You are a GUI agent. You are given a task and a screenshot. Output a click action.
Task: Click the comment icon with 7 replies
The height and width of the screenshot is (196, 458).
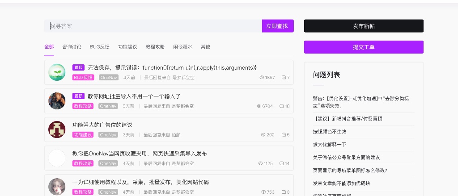coord(284,77)
